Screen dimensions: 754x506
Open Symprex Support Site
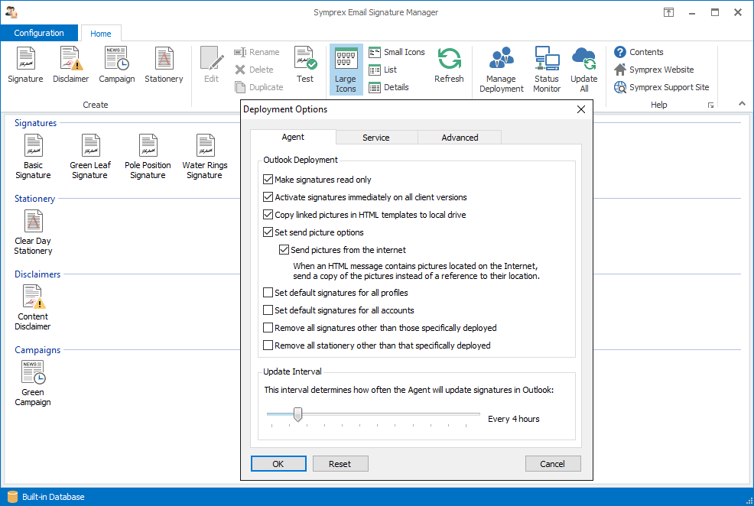661,87
